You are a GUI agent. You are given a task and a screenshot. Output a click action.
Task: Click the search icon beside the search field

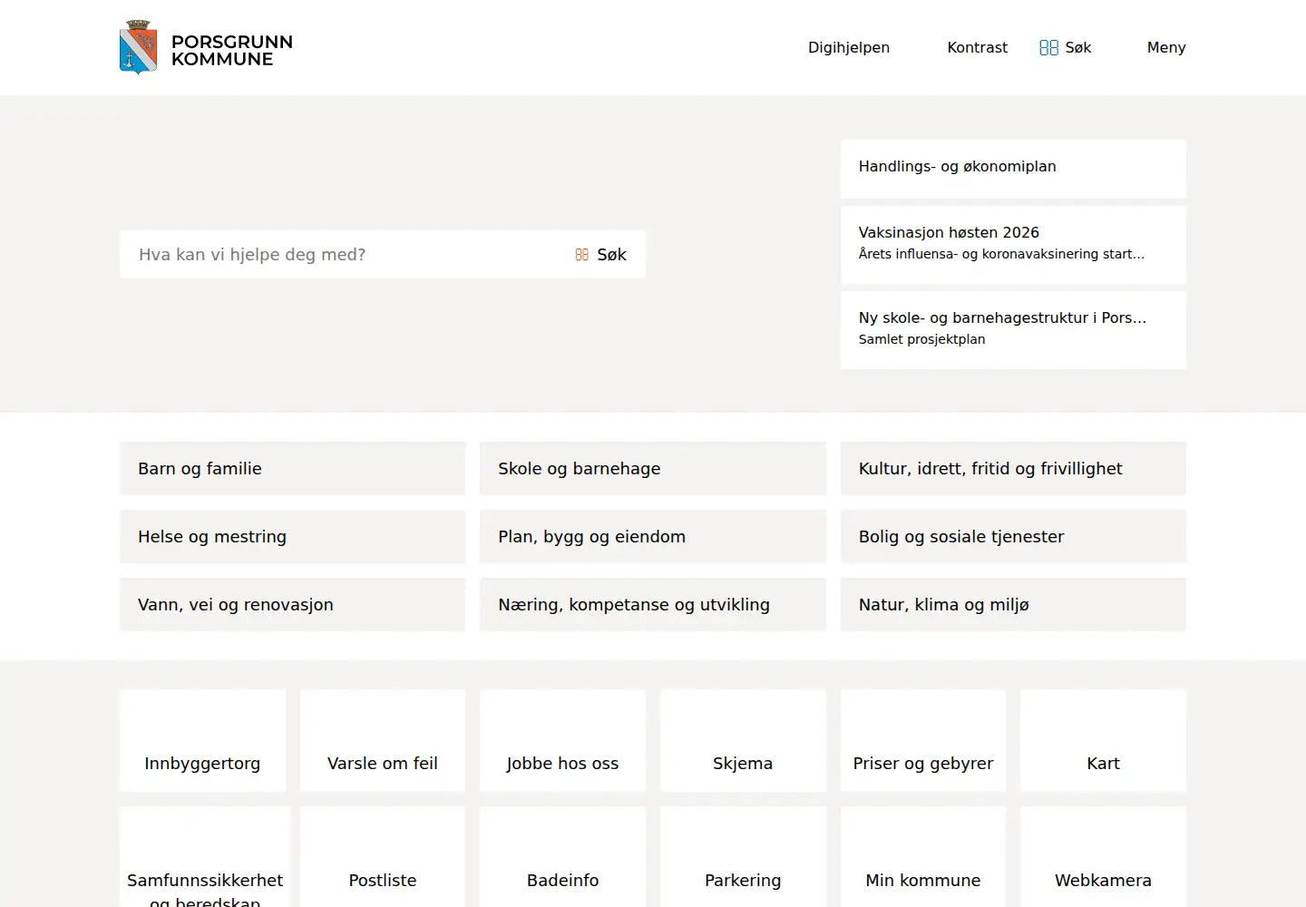582,255
